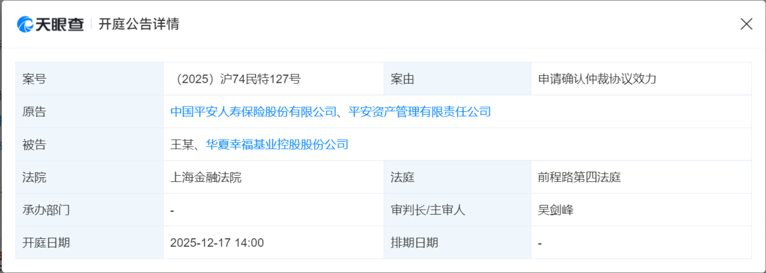This screenshot has width=766, height=273.
Task: Click the defendant name 王某
Action: 182,145
